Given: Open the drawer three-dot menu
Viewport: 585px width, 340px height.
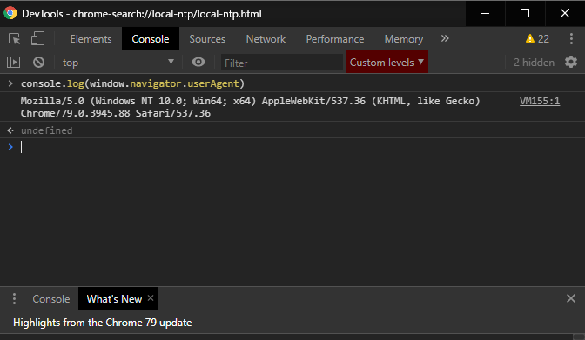Looking at the screenshot, I should point(14,298).
